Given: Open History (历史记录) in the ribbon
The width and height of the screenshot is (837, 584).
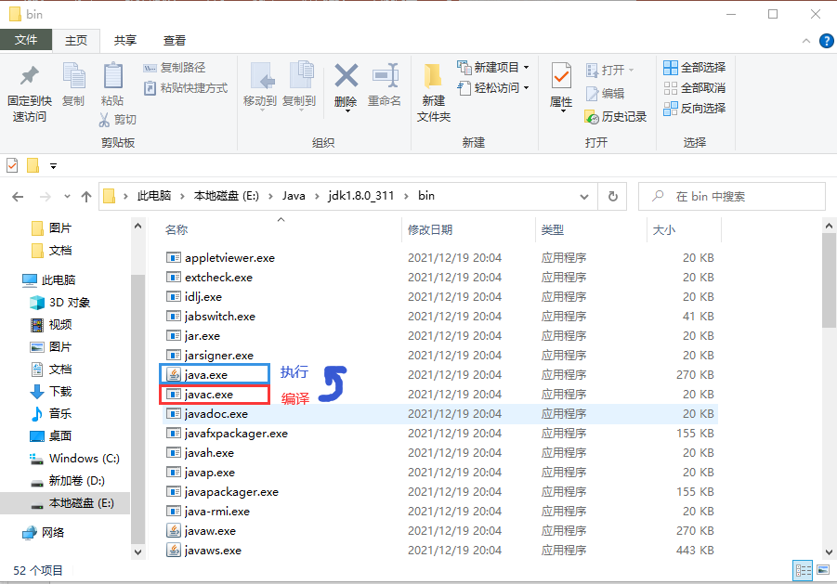Looking at the screenshot, I should [616, 117].
